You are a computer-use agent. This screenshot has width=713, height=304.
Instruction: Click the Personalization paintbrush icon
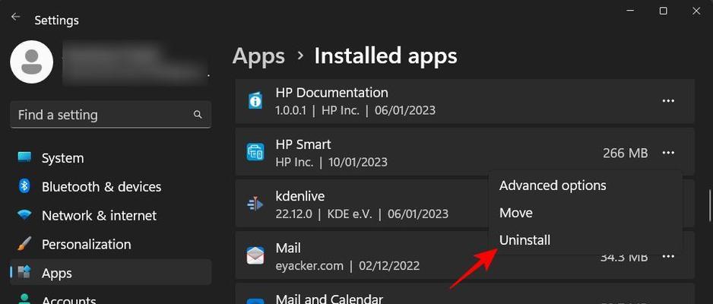[24, 244]
